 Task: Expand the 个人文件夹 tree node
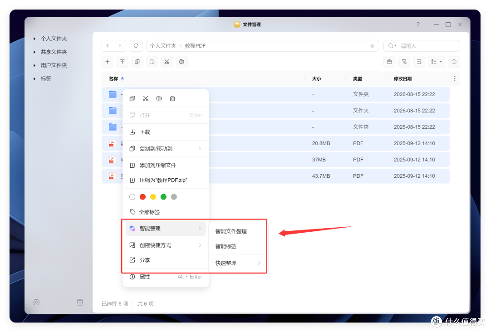tap(34, 39)
